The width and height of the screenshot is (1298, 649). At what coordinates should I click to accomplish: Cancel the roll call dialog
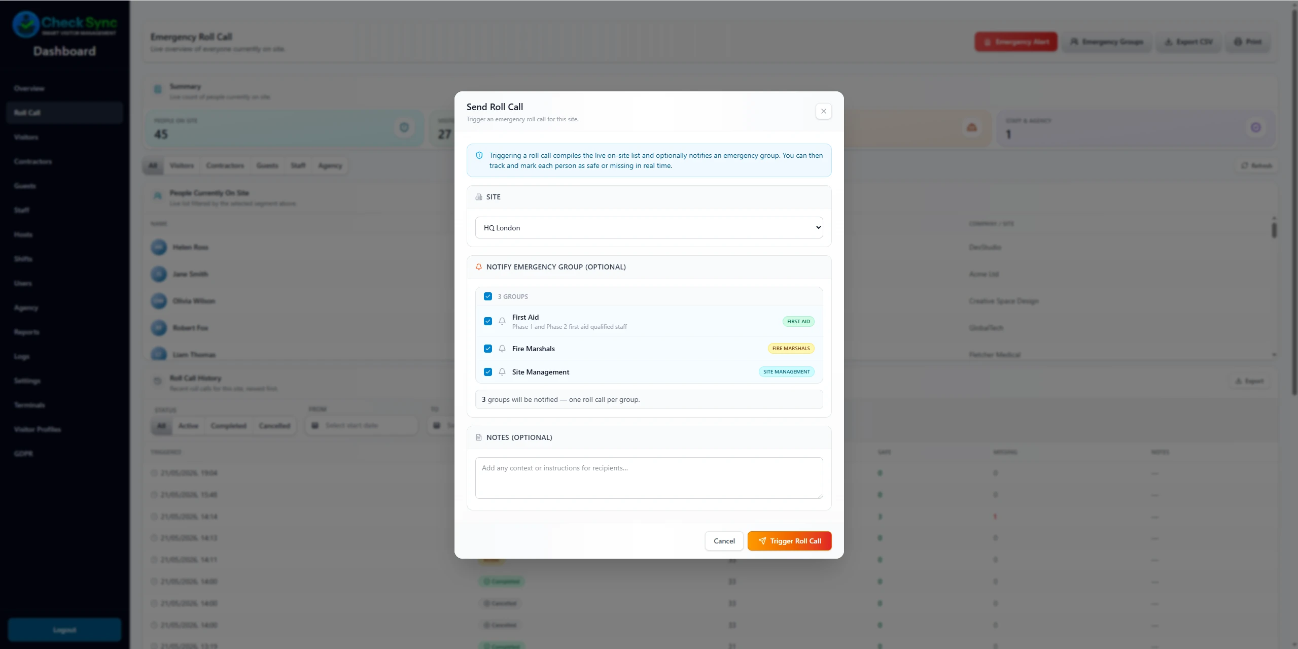tap(724, 541)
